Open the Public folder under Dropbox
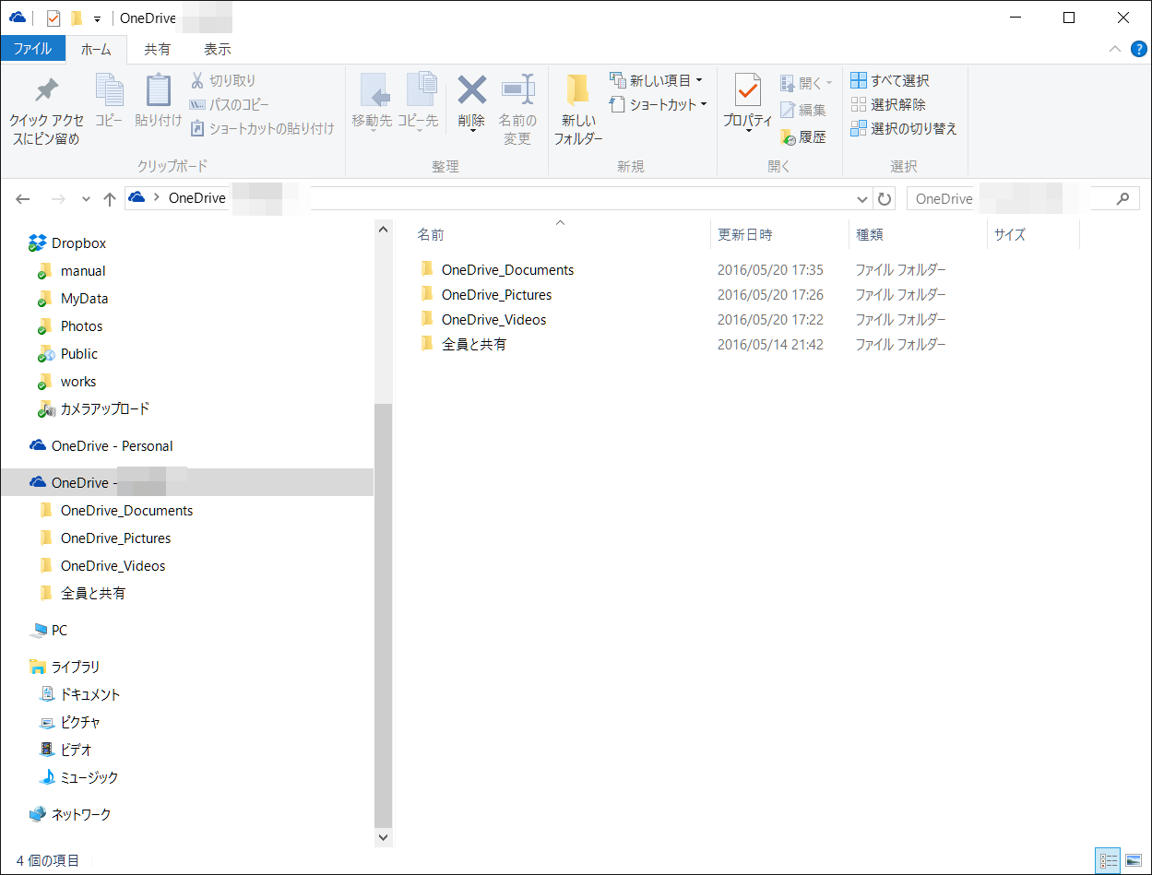 (x=78, y=354)
